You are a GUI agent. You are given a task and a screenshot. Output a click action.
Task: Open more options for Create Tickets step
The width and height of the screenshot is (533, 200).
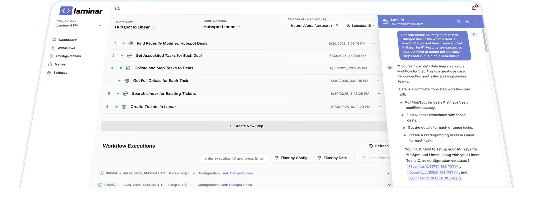pyautogui.click(x=379, y=107)
